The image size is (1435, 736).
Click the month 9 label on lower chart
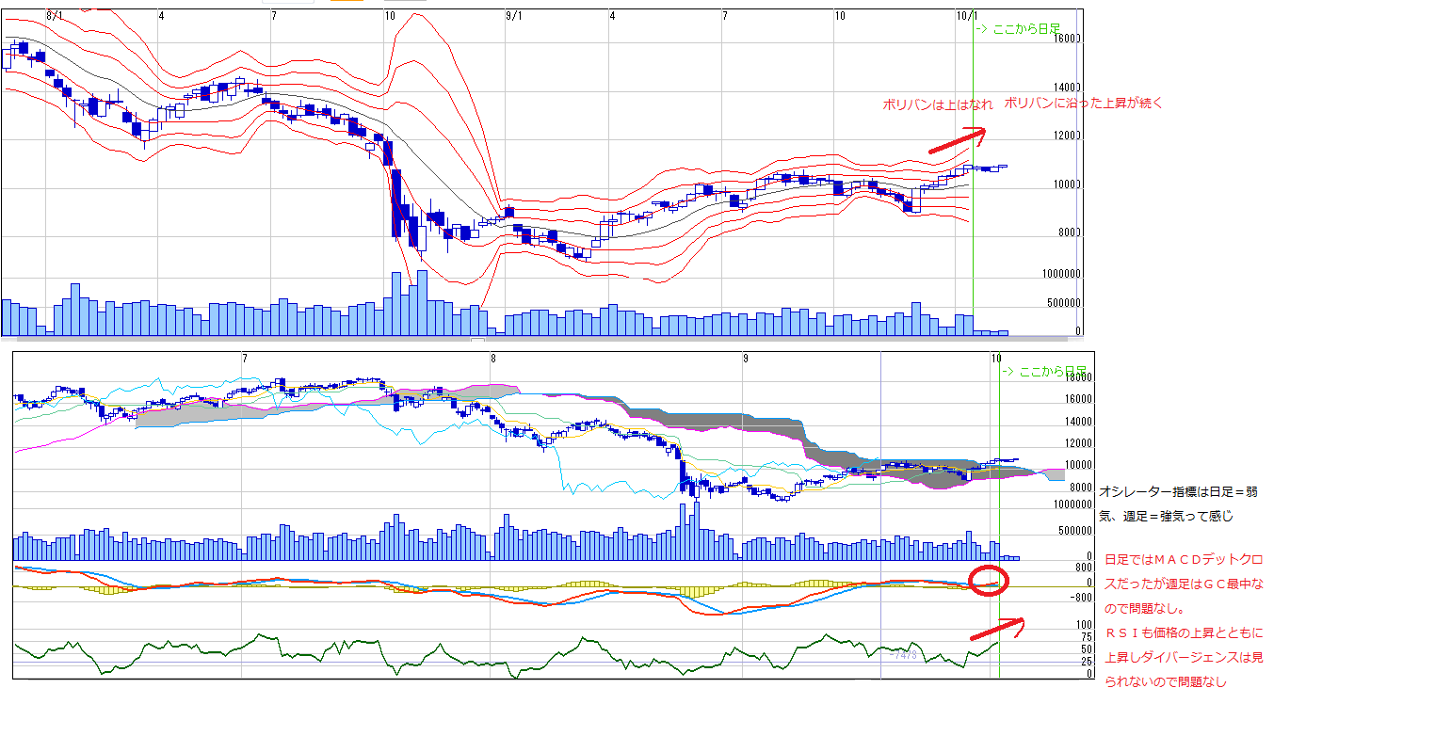click(745, 359)
